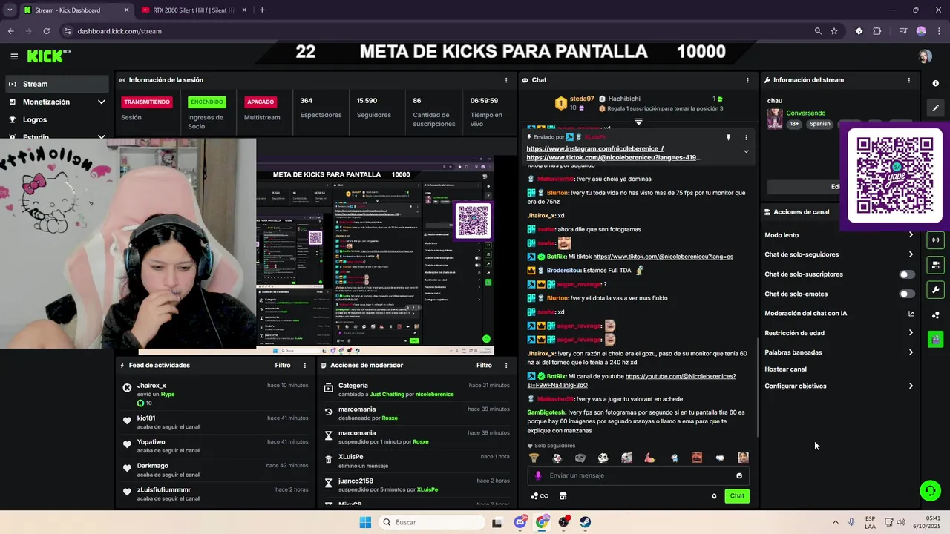Click the 18+ tag

(794, 125)
